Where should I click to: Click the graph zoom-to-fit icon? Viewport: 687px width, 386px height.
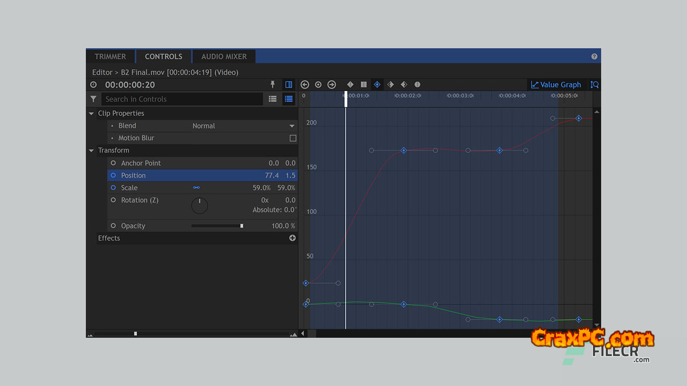594,85
